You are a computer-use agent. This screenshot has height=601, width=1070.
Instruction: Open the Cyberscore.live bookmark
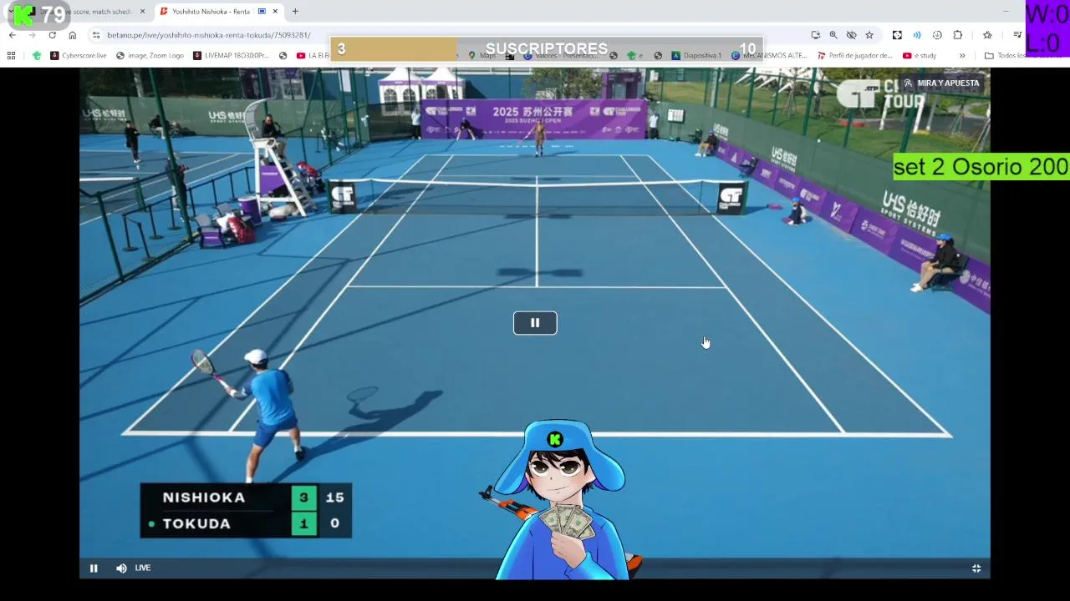(x=79, y=56)
